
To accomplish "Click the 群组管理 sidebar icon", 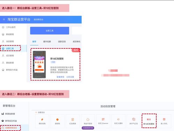I will tap(3, 34).
